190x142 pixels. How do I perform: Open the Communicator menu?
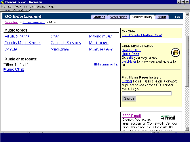(x=38, y=6)
